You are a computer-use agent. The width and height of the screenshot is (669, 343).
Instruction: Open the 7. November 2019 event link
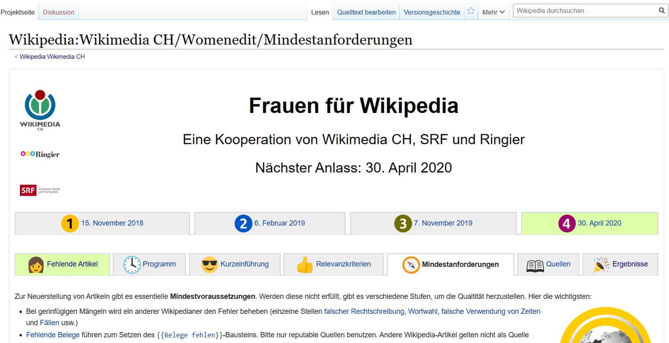pyautogui.click(x=443, y=223)
